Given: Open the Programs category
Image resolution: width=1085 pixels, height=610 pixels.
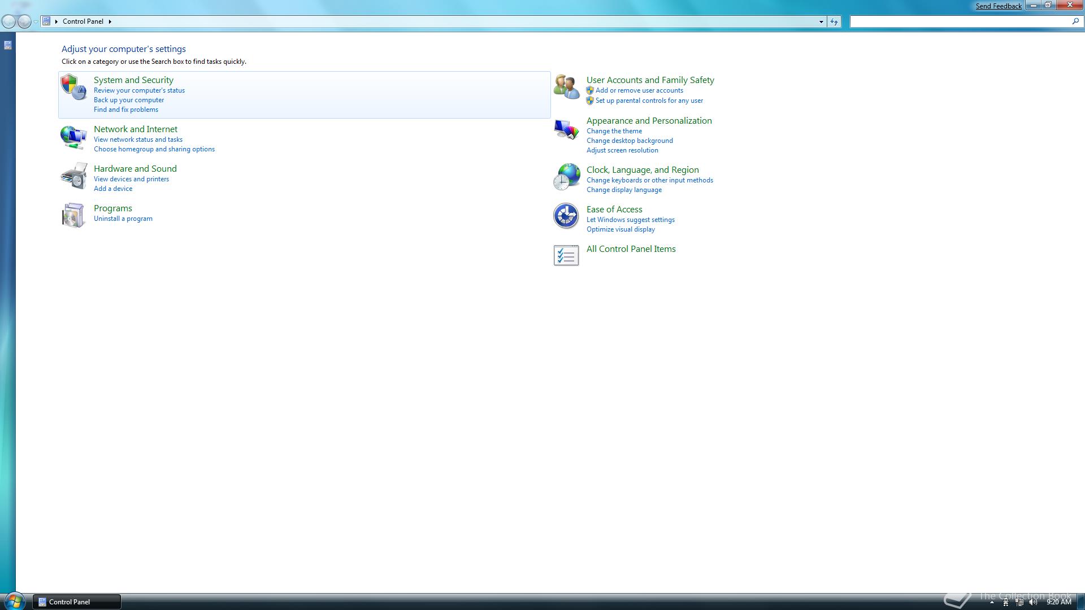Looking at the screenshot, I should (113, 208).
